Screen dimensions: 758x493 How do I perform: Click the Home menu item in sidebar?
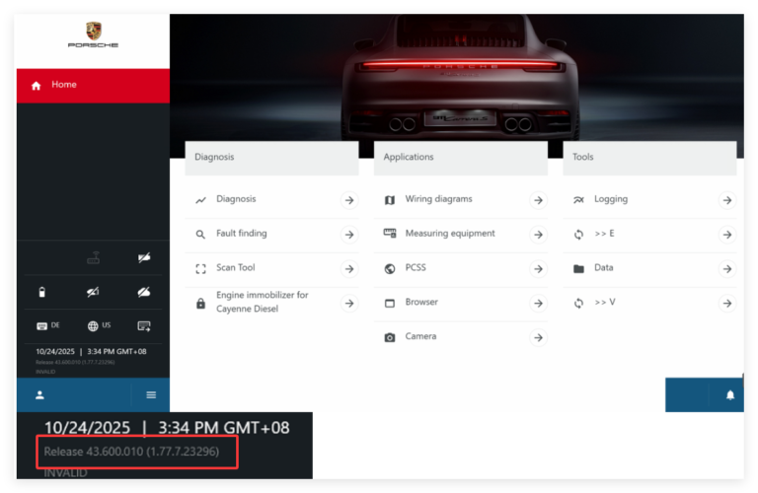coord(64,85)
